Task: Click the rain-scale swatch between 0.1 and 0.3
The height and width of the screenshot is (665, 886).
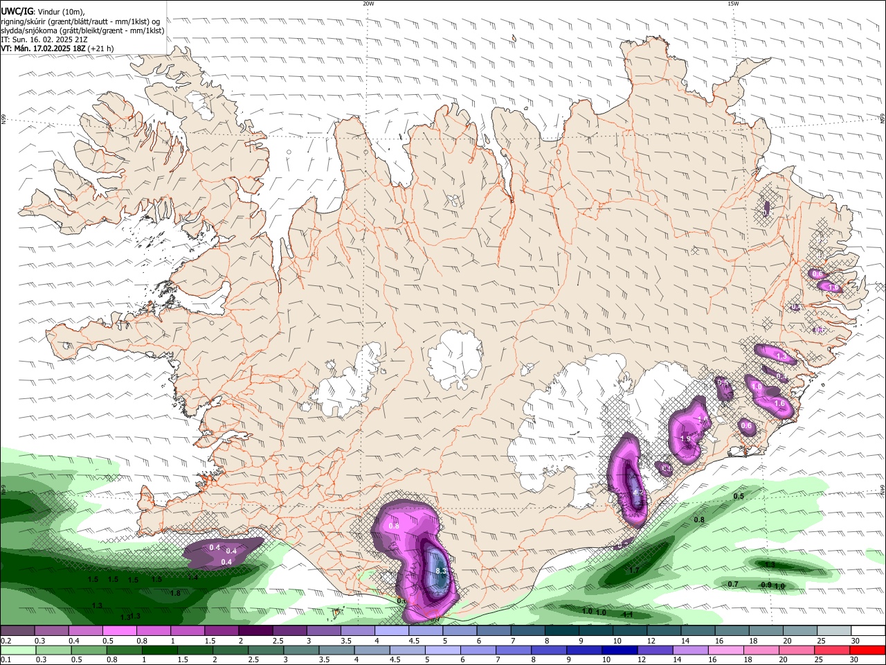Action: [17, 650]
